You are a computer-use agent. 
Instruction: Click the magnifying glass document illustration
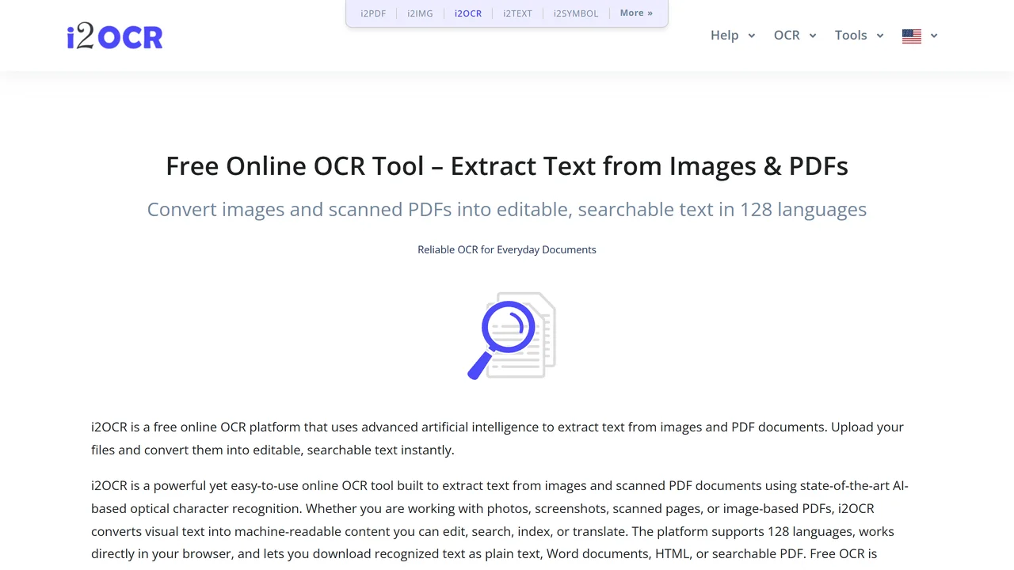click(x=512, y=336)
